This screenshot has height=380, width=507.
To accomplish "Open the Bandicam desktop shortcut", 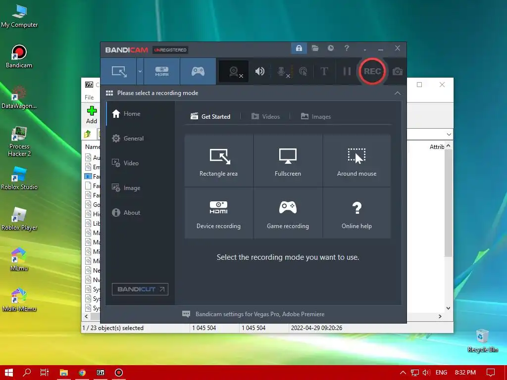I will coord(19,56).
